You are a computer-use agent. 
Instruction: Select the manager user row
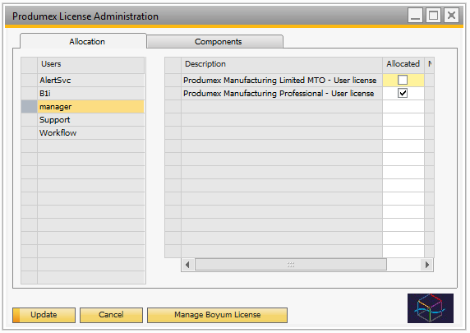tap(91, 107)
